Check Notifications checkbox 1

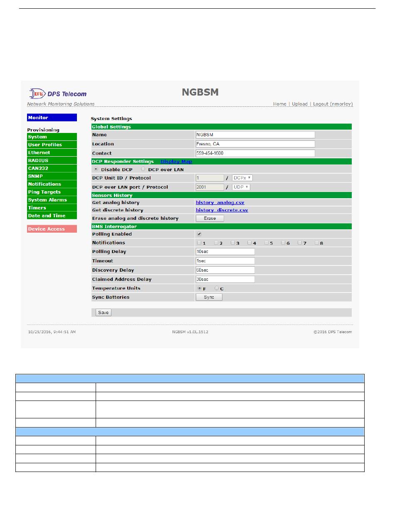point(199,243)
